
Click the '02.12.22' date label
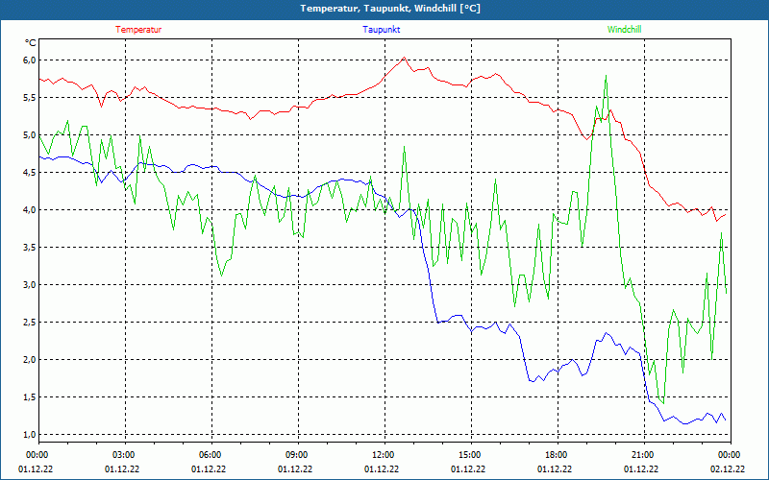[728, 468]
